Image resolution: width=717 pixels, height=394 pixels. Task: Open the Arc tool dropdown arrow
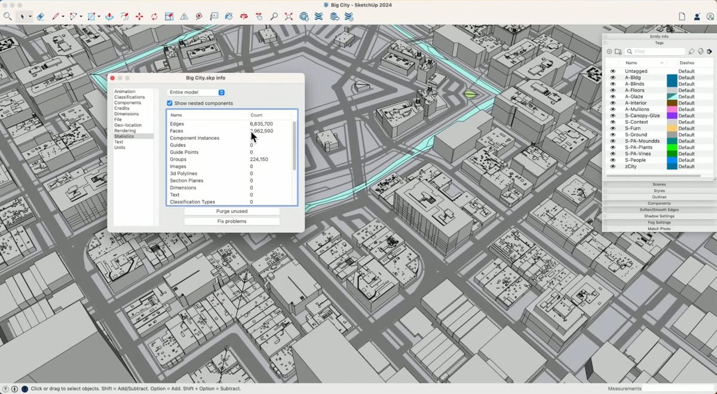pos(81,17)
